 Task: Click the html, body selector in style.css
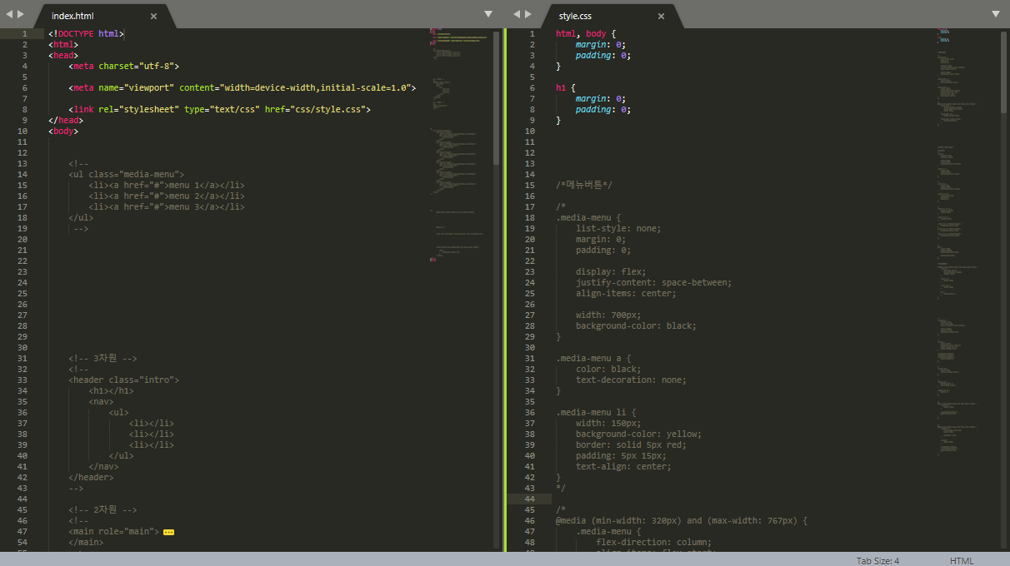coord(587,34)
